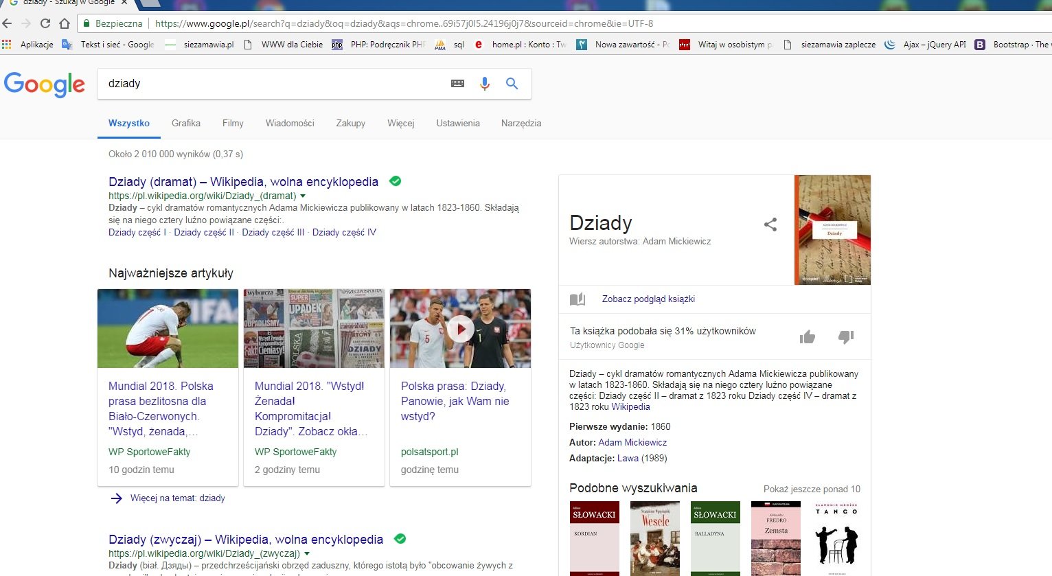Close the dziady browser tab
1052x576 pixels.
pos(126,3)
